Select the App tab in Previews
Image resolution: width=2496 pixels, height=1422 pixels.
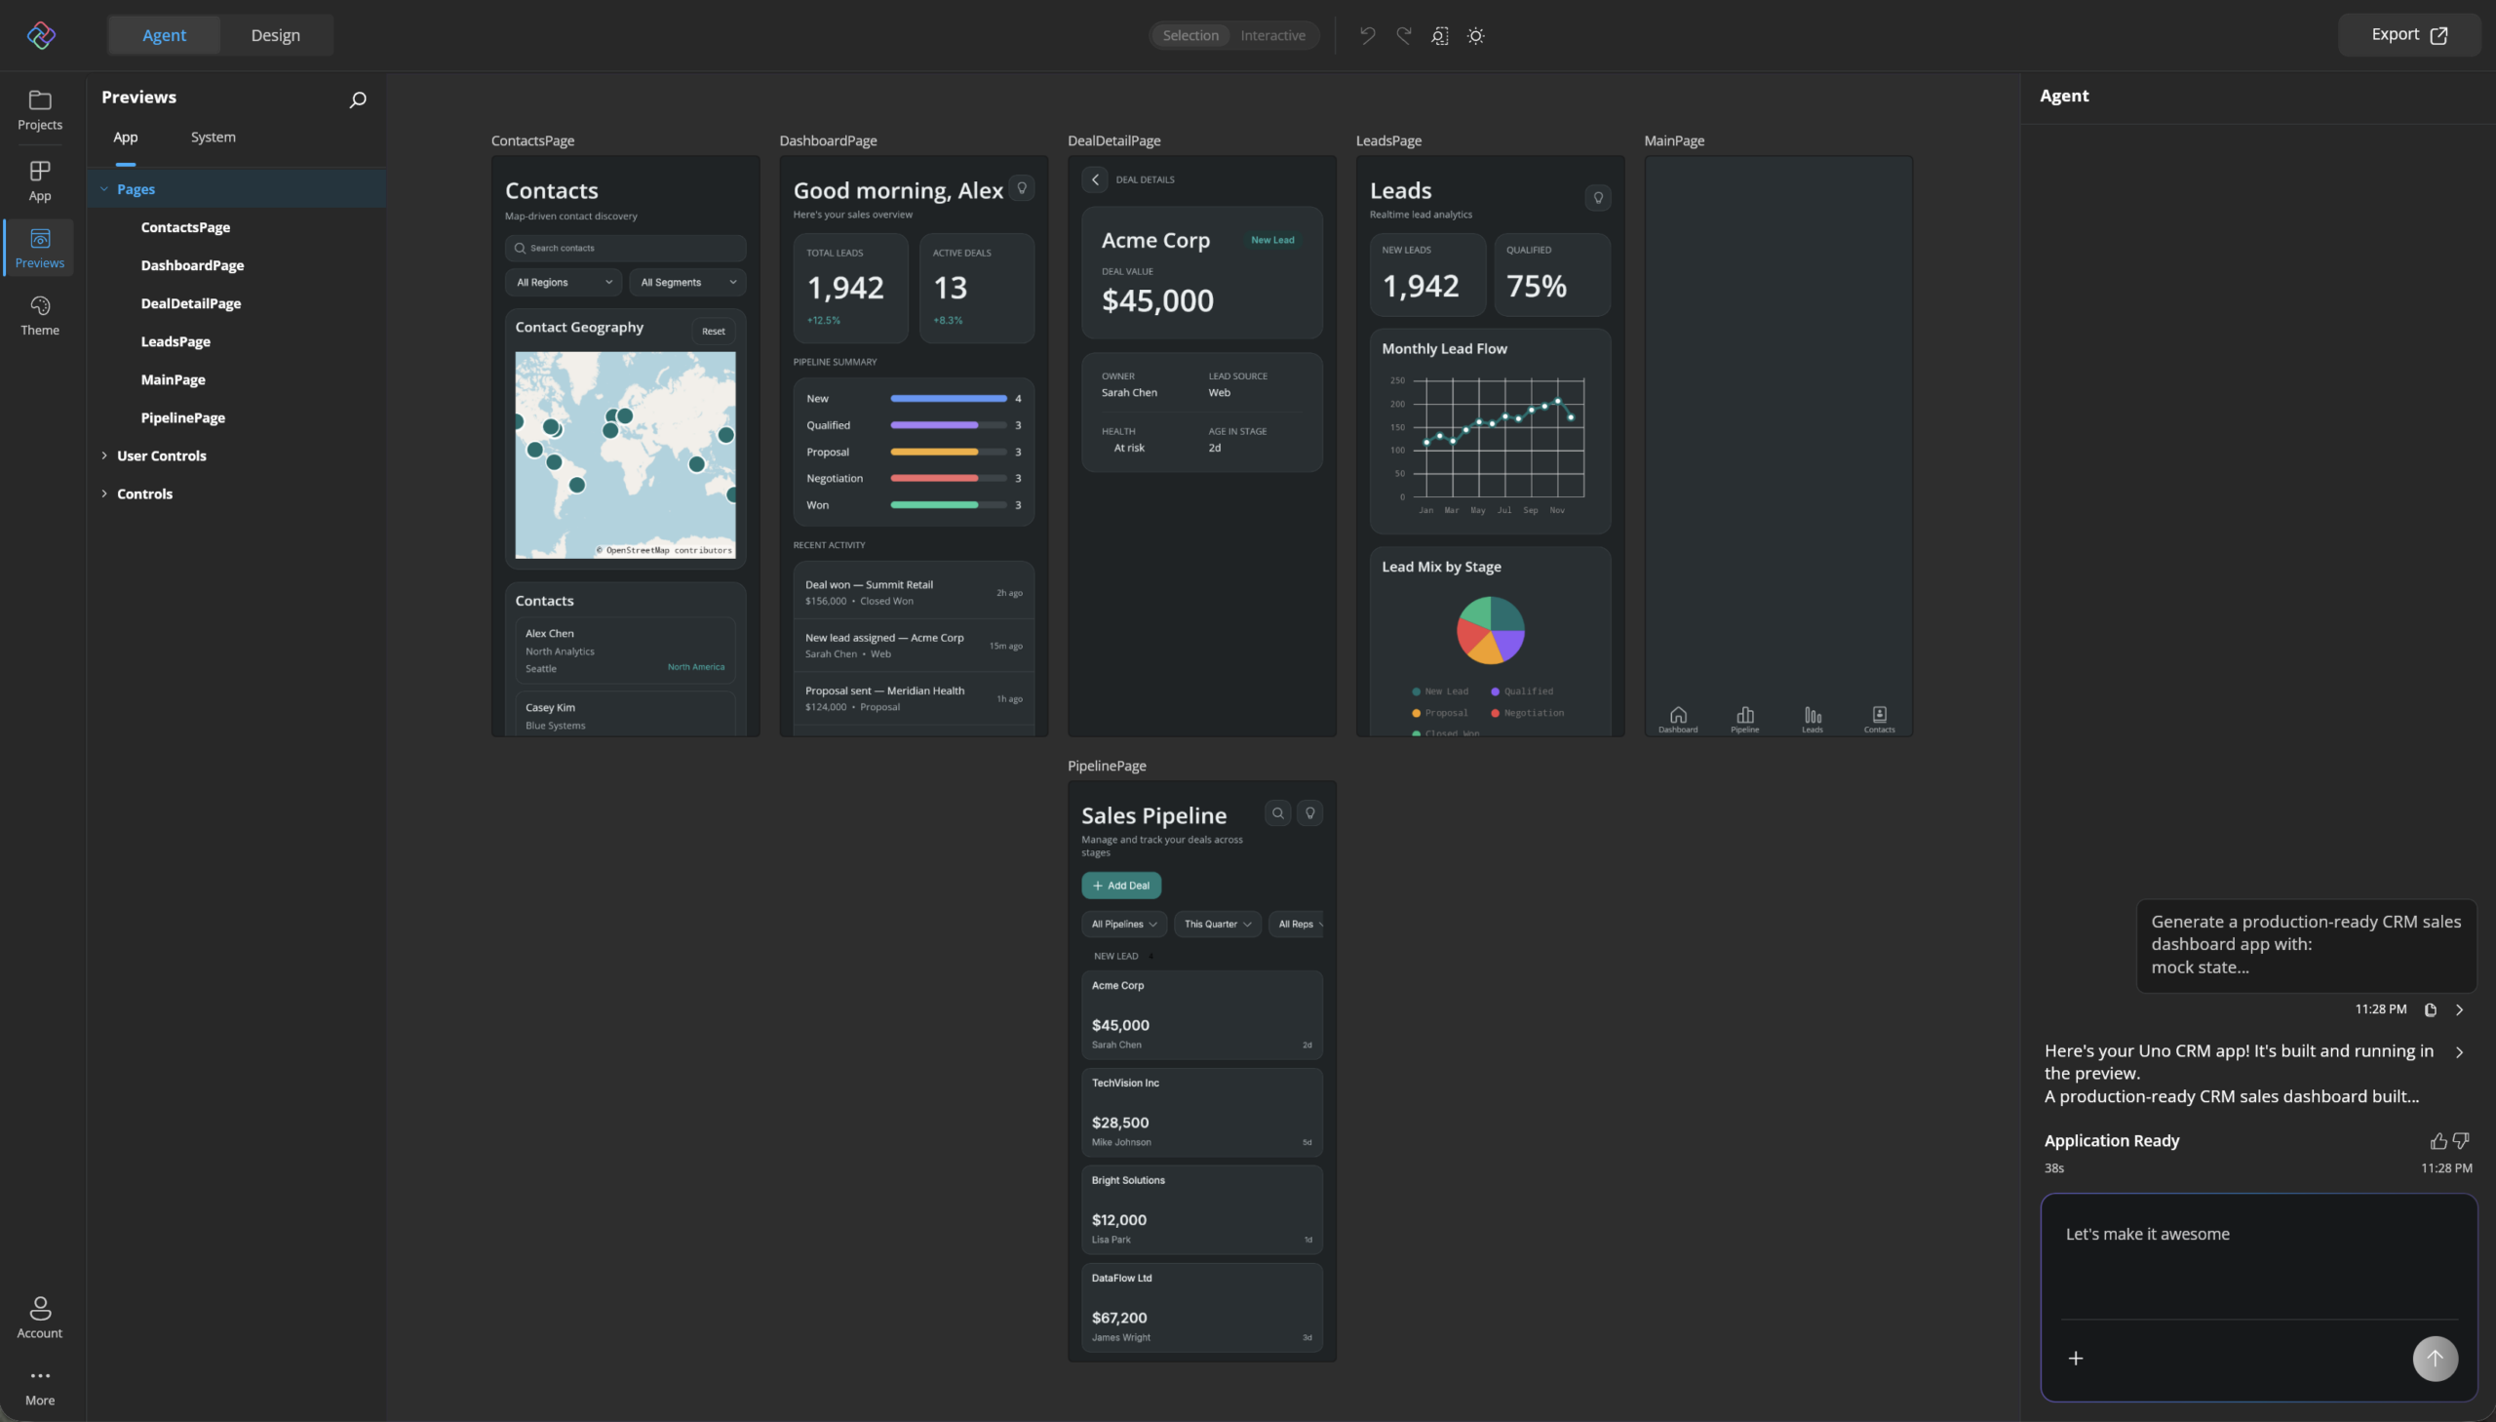click(x=125, y=138)
